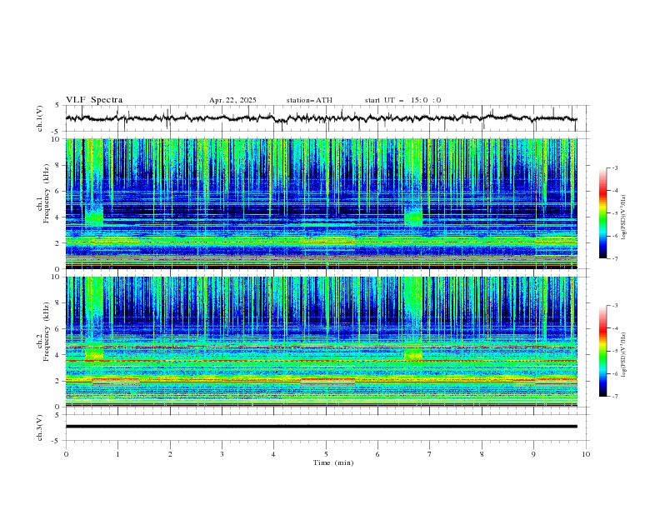660x510 pixels.
Task: Click tick label "9" on the time axis
Action: click(x=533, y=454)
